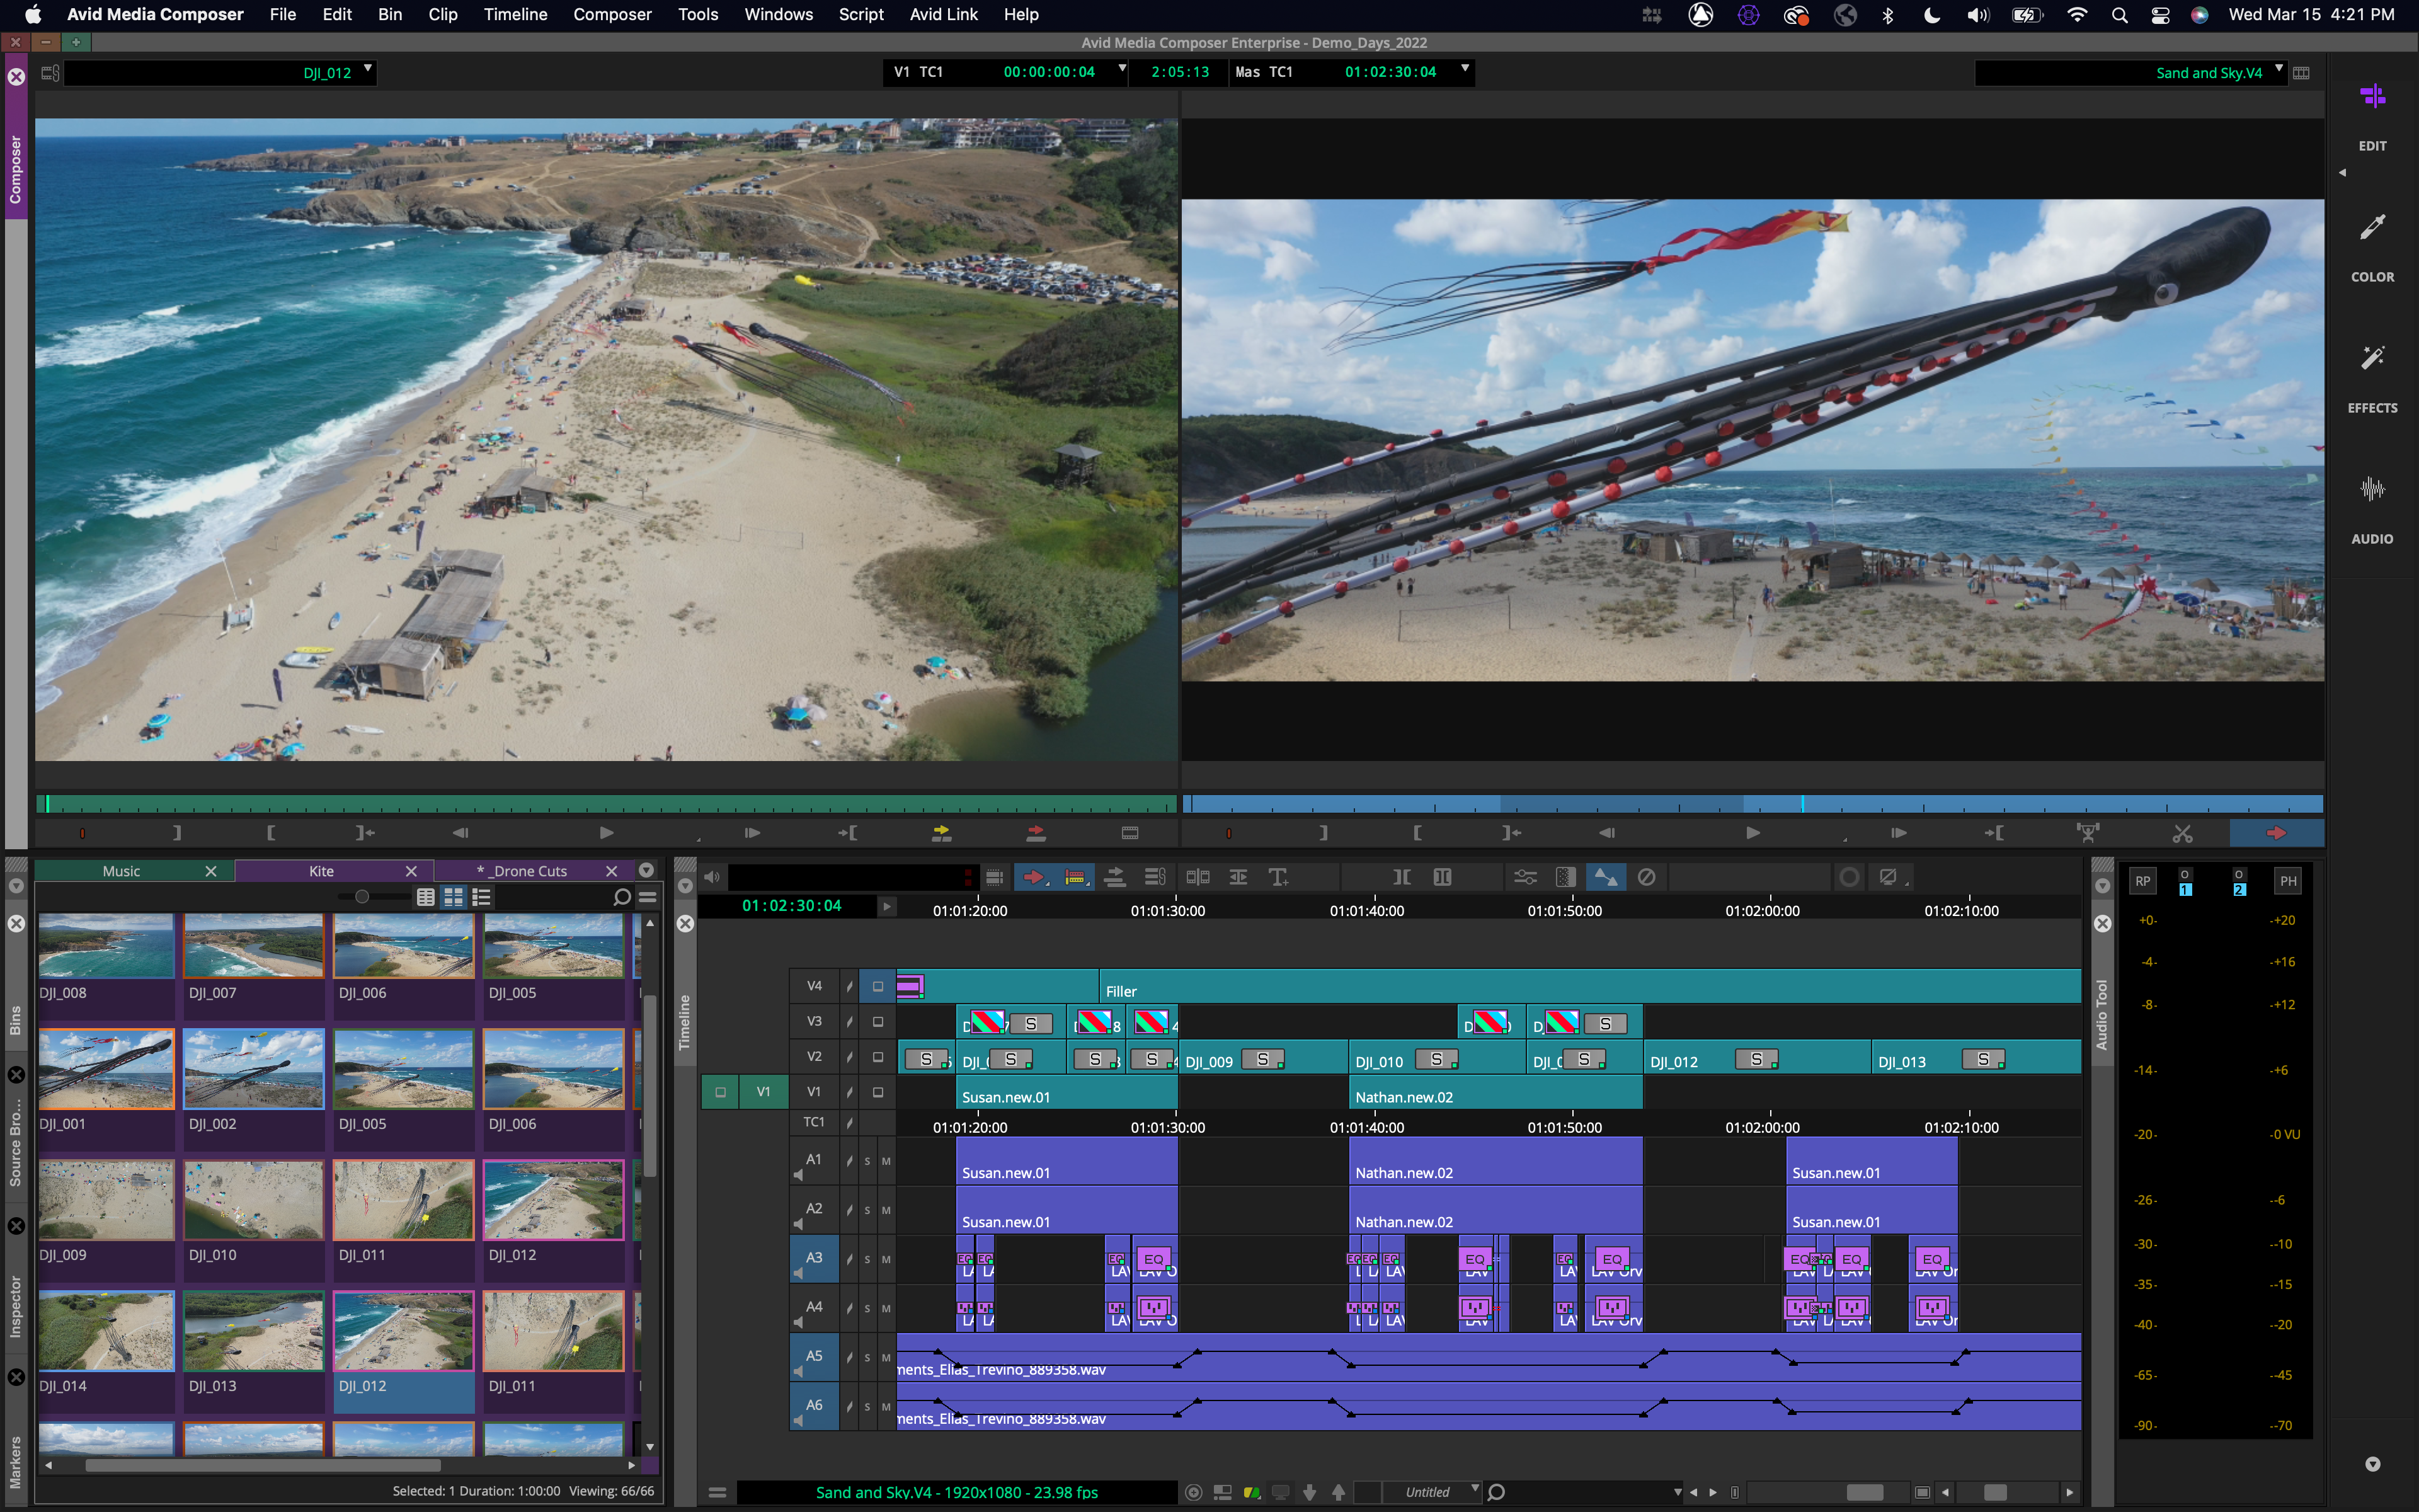Click the Lift/Overwrite segment mode icon
Image resolution: width=2419 pixels, height=1512 pixels.
click(1114, 877)
